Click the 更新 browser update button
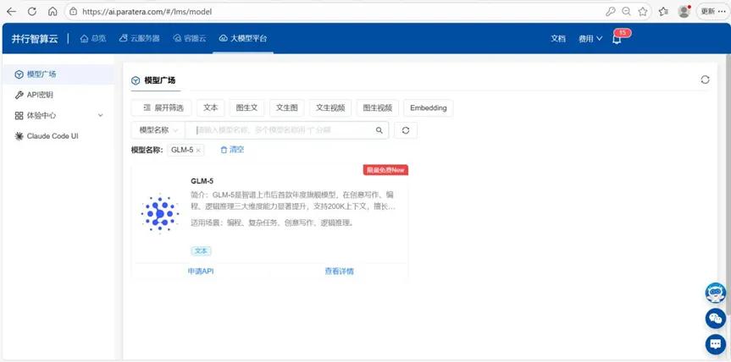The image size is (731, 362). point(713,12)
